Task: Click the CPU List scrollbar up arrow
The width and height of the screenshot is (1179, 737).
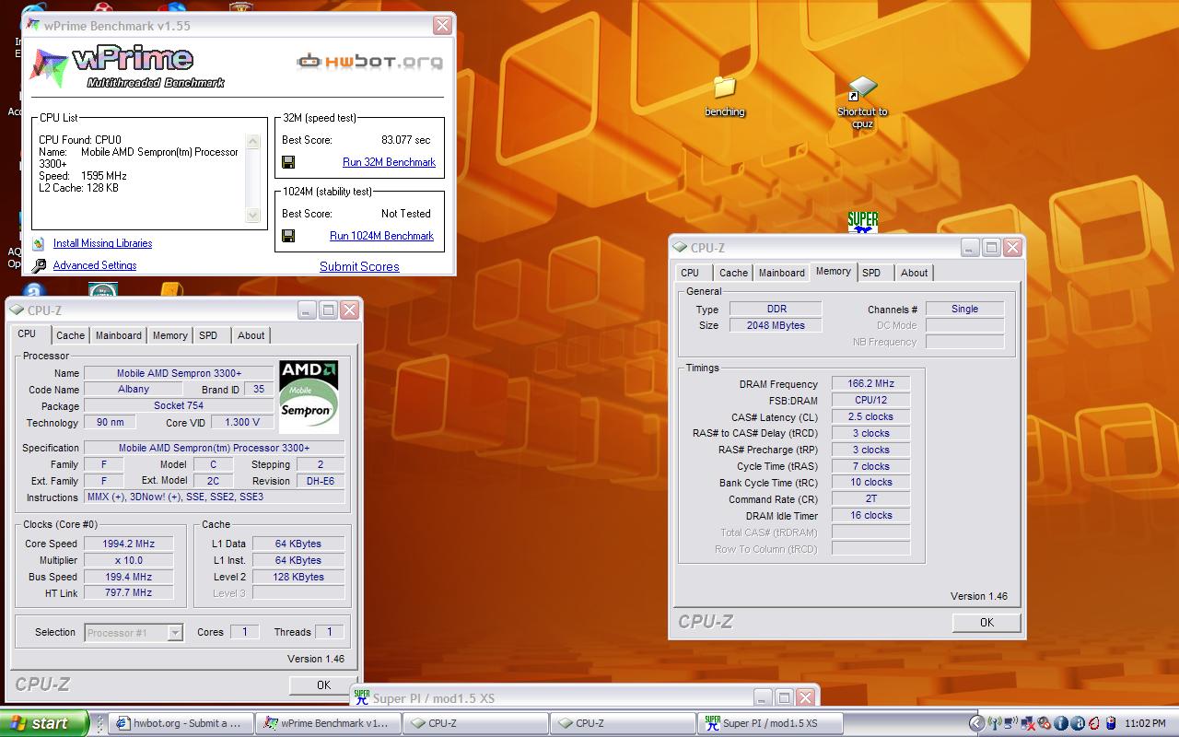Action: (253, 141)
